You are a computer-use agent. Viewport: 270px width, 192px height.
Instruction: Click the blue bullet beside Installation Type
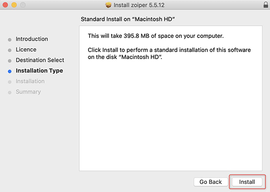click(x=10, y=71)
